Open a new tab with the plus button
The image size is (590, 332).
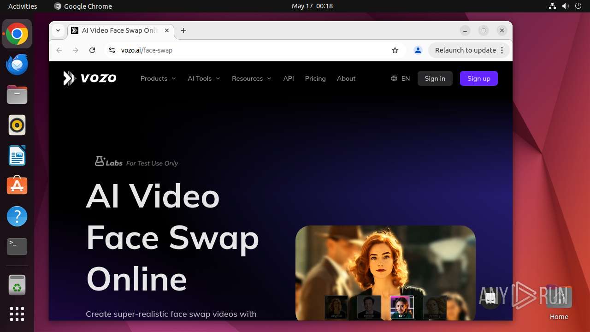pyautogui.click(x=183, y=30)
